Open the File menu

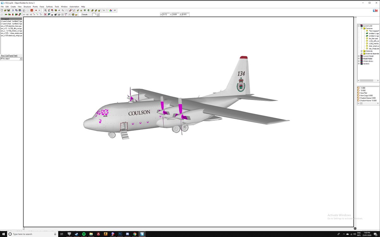tap(2, 6)
